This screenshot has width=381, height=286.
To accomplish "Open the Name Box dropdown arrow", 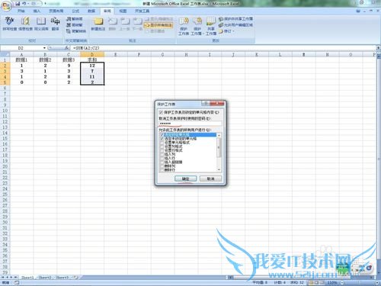I will [44, 48].
